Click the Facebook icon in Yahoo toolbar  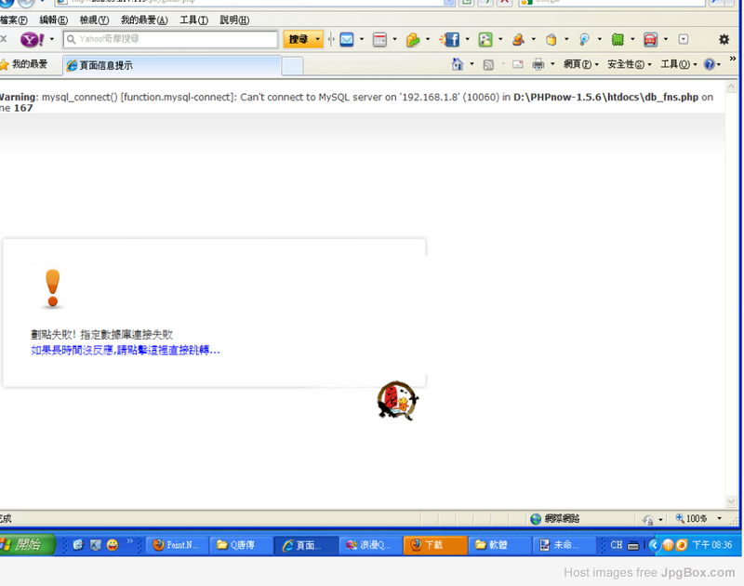coord(451,39)
